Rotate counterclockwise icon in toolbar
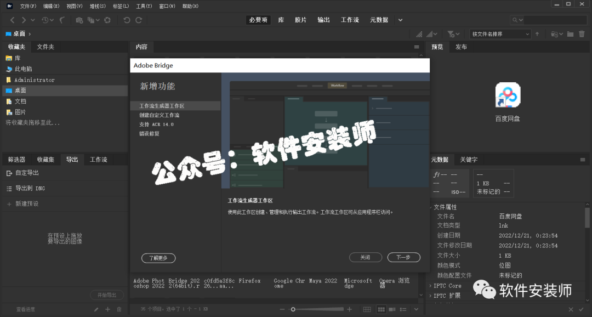592x317 pixels. (127, 20)
